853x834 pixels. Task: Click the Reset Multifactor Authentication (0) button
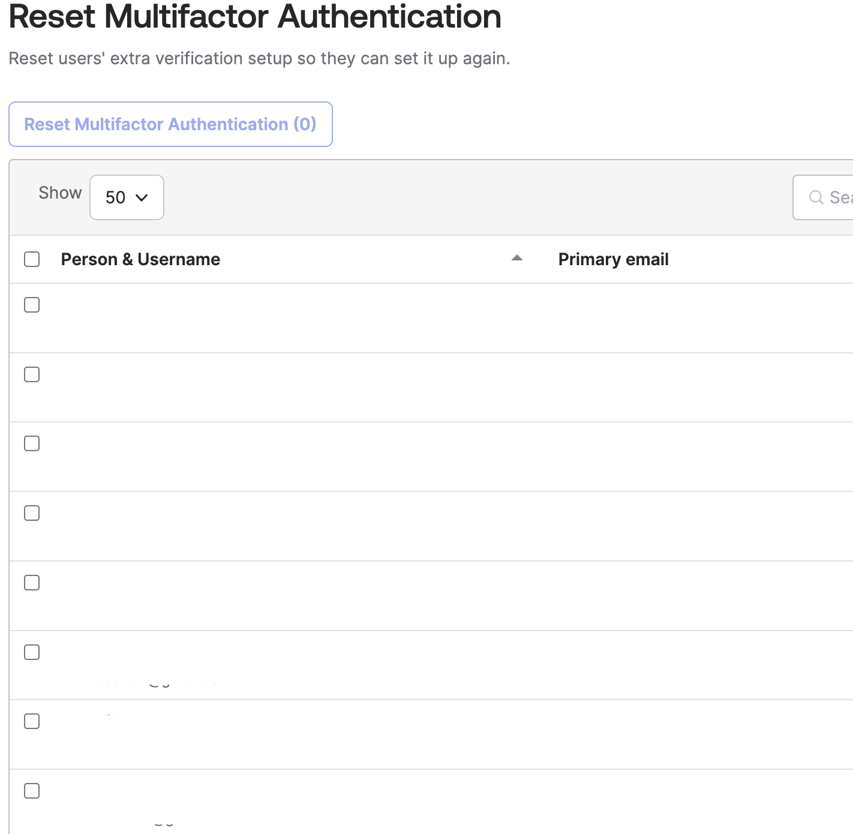170,124
